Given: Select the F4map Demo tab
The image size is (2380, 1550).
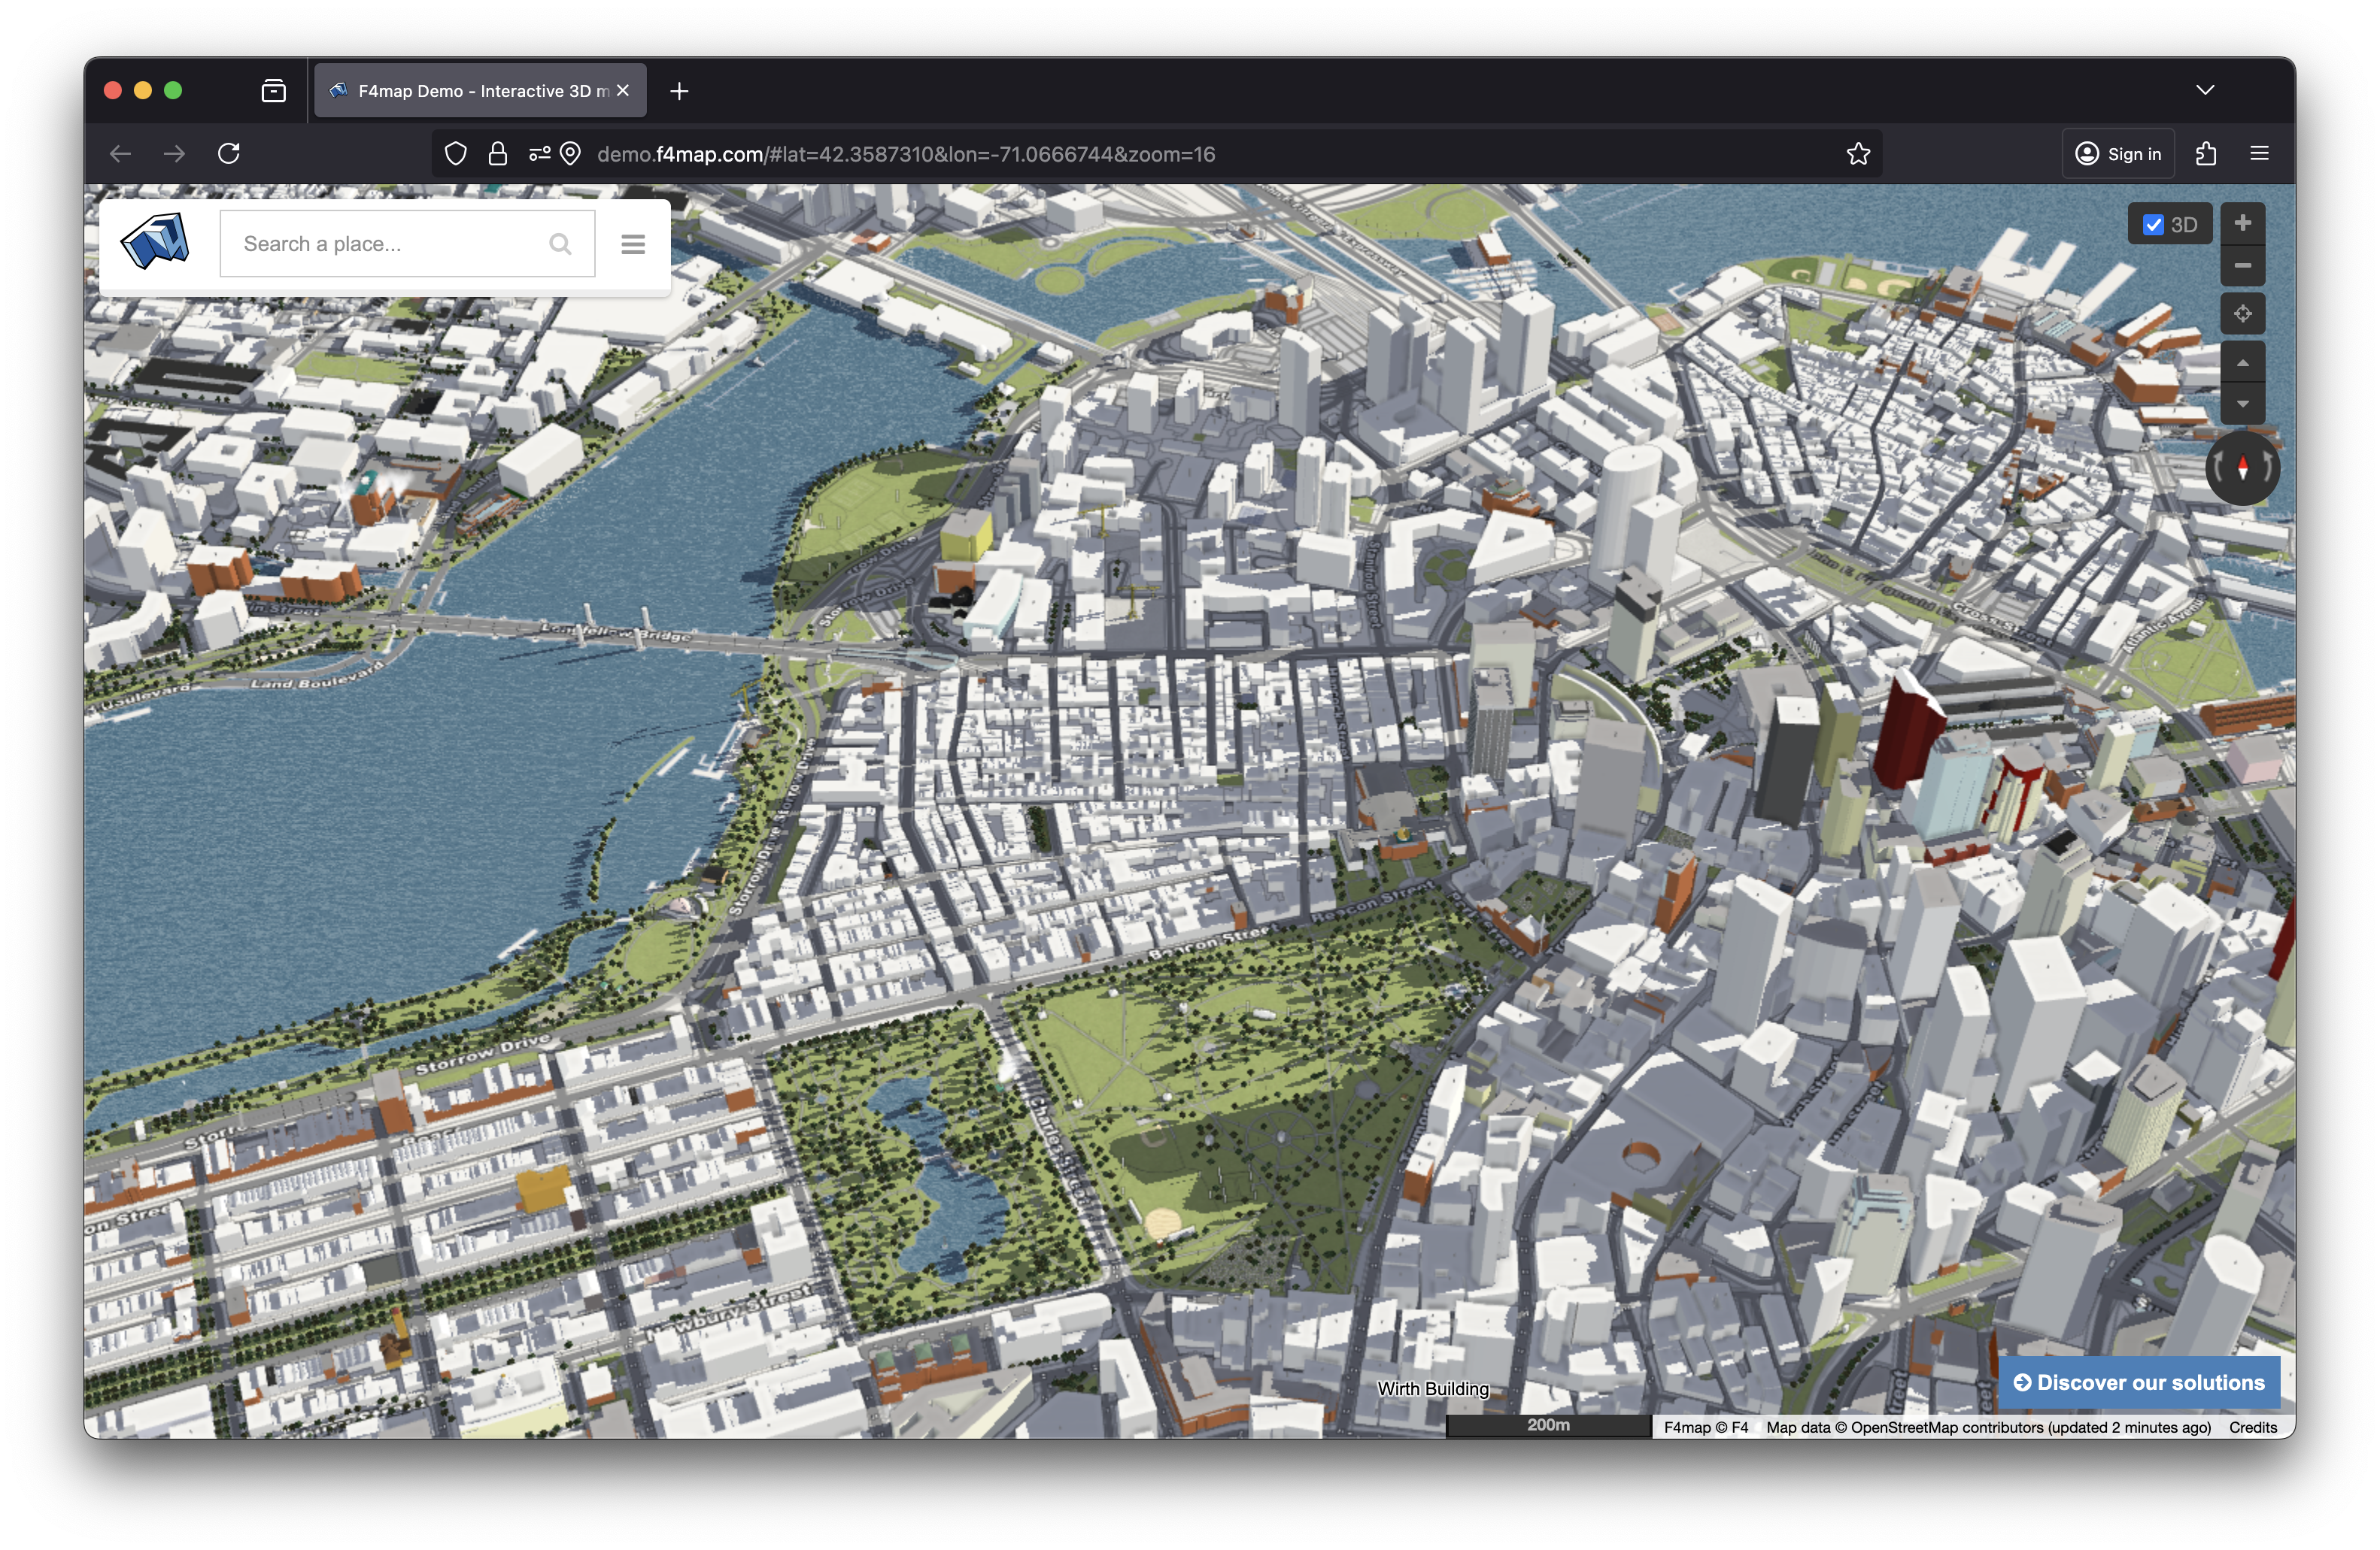Looking at the screenshot, I should tap(470, 91).
